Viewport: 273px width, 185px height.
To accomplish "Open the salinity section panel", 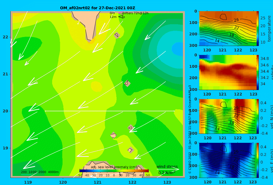I will coord(228,72).
